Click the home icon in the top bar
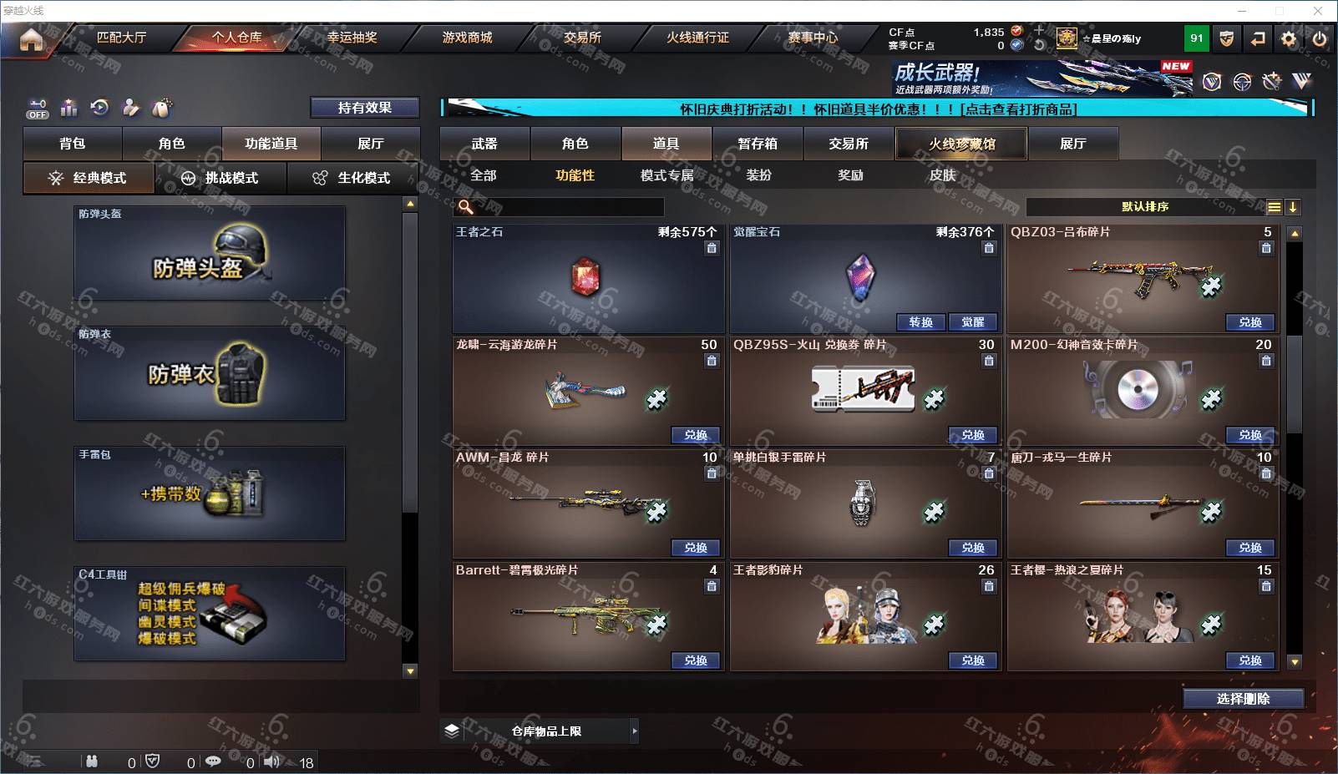 click(x=31, y=39)
